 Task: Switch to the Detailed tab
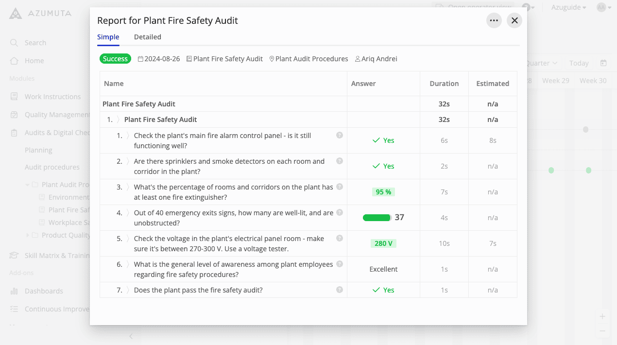pos(148,37)
